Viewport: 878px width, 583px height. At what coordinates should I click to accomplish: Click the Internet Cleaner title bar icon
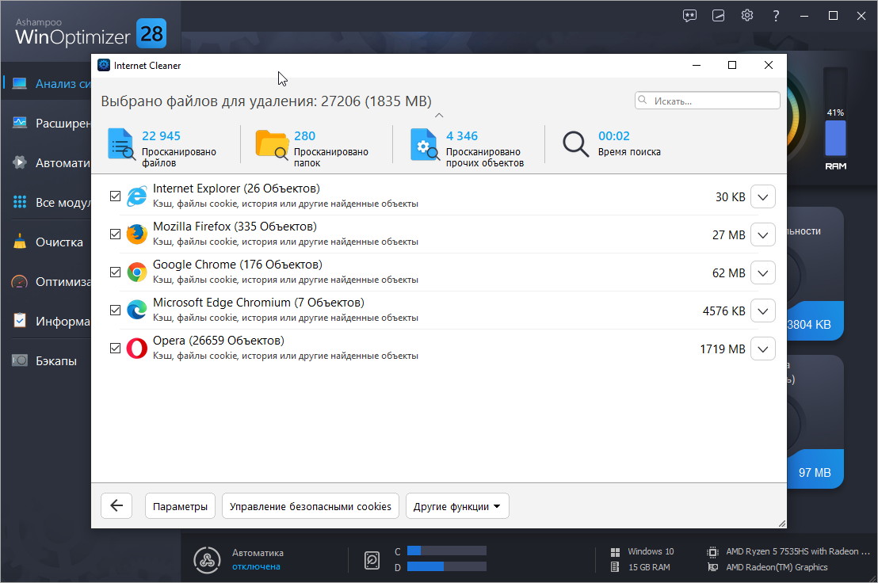104,65
